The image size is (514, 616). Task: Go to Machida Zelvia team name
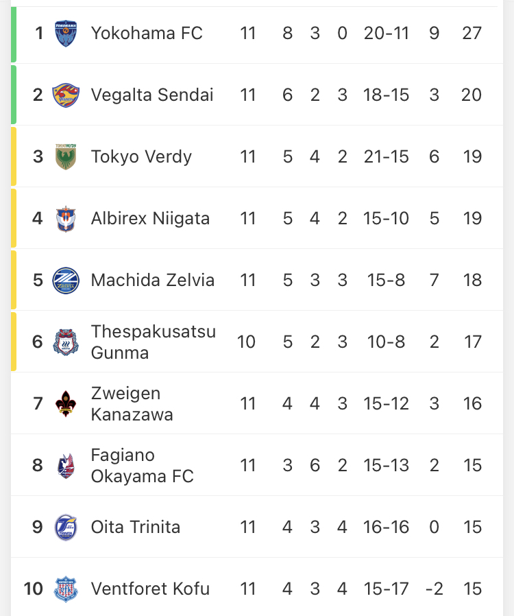pos(153,280)
